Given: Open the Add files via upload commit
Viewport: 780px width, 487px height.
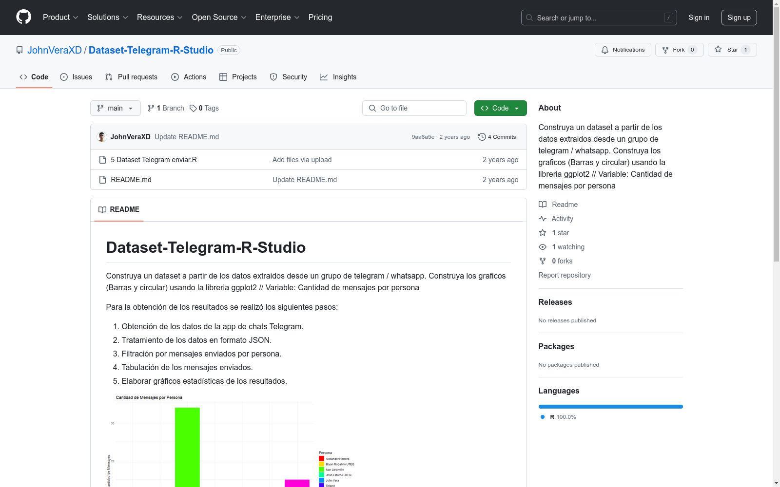Looking at the screenshot, I should click(x=302, y=160).
